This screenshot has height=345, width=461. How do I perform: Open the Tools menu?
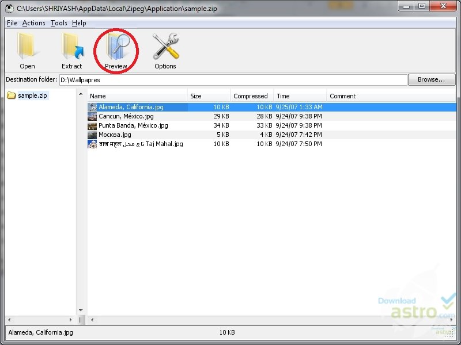58,23
